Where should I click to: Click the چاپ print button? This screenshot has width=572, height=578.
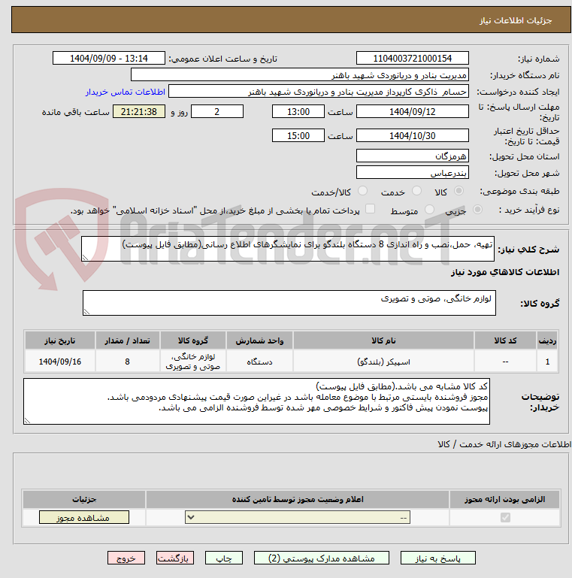224,558
